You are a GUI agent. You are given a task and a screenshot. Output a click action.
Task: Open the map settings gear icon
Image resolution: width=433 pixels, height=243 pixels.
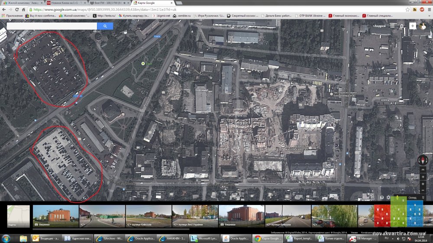pyautogui.click(x=388, y=198)
